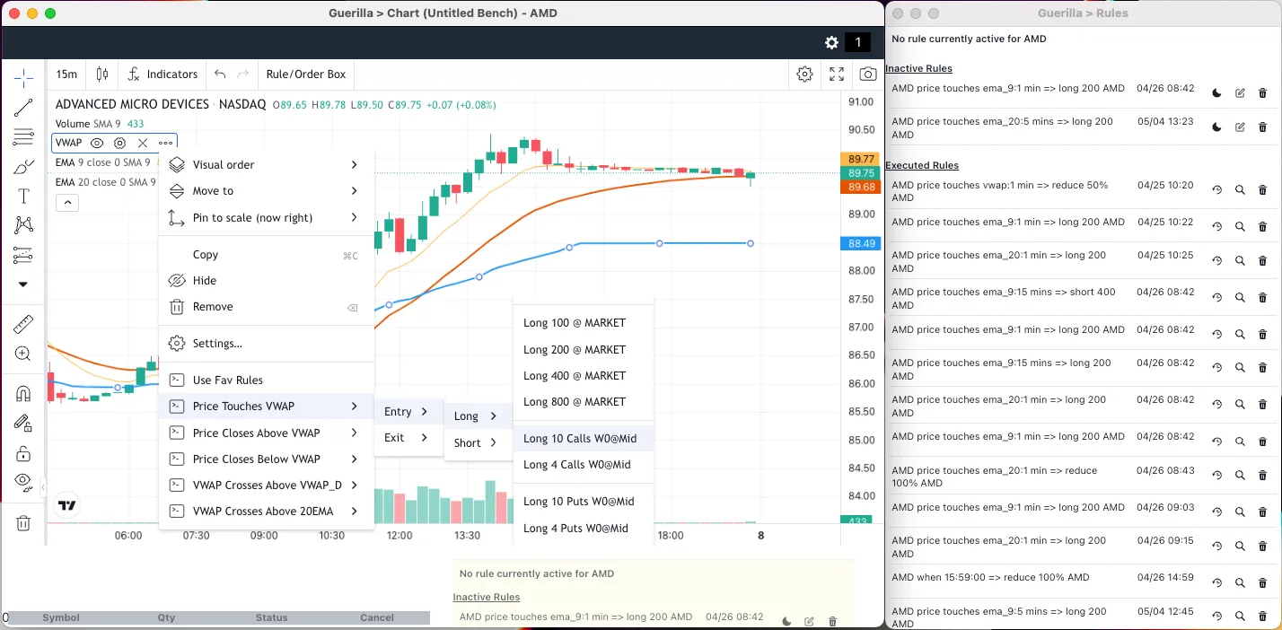Expand Price Closes Above VWAP submenu

click(267, 433)
